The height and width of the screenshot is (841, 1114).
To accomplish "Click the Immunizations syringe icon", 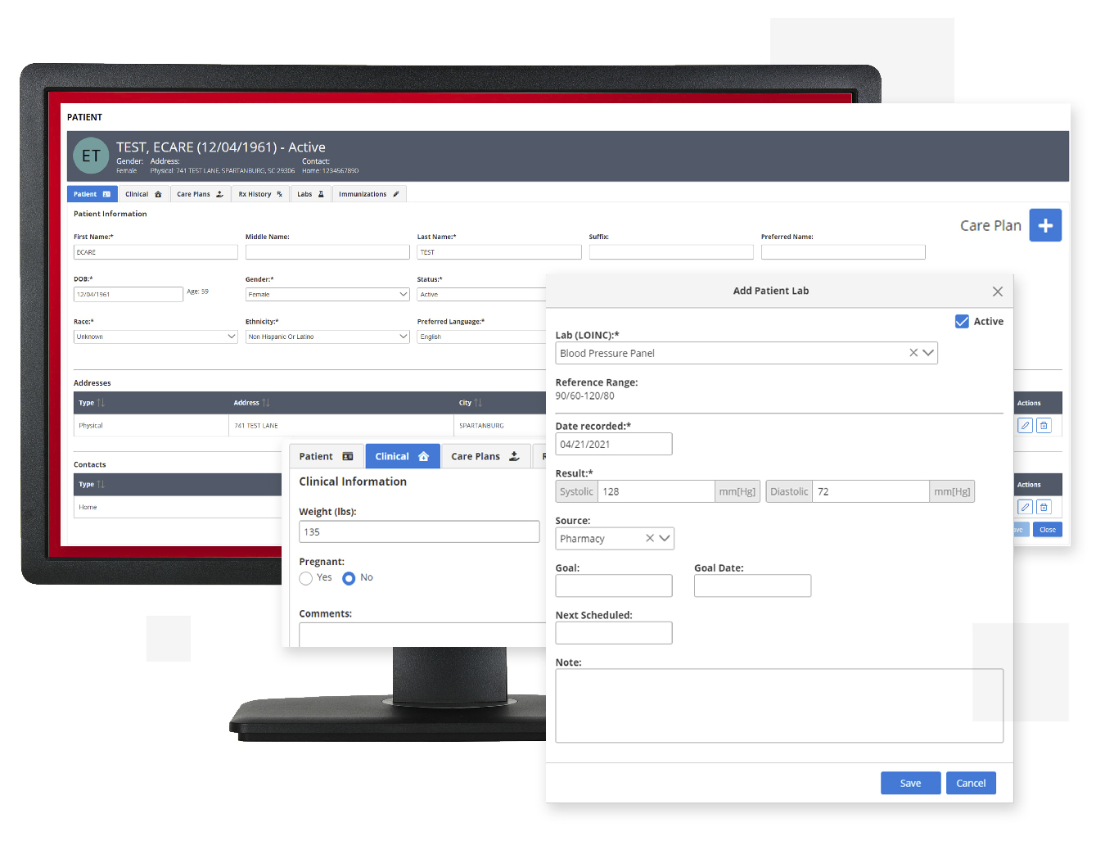I will (395, 194).
